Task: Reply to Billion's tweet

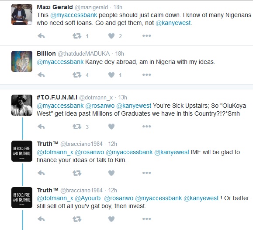Action: click(41, 75)
